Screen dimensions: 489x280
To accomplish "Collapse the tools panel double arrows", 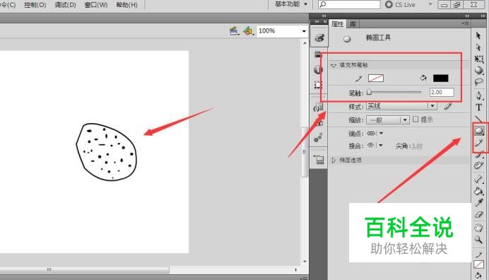I will pyautogui.click(x=483, y=16).
